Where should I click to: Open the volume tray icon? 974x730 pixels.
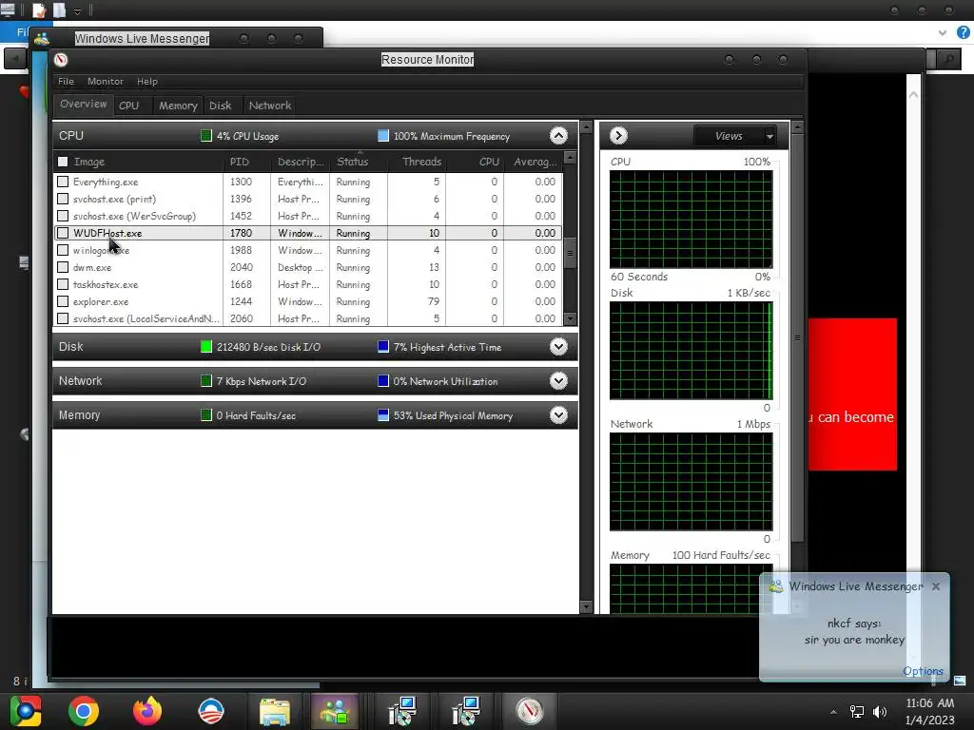click(x=880, y=711)
